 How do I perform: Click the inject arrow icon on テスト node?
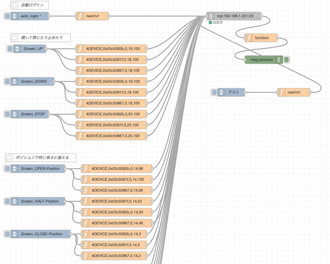tap(221, 92)
